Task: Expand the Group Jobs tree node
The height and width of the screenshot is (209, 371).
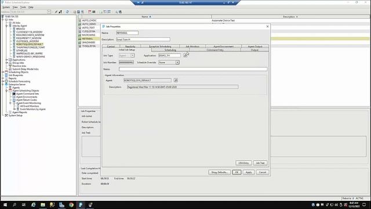Action: tap(6, 63)
